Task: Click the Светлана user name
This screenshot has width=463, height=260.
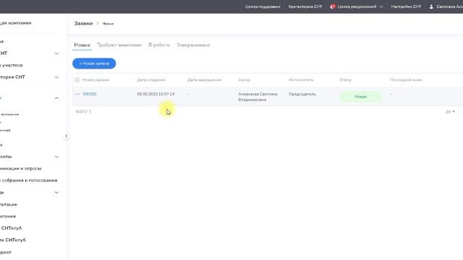Action: [x=449, y=6]
